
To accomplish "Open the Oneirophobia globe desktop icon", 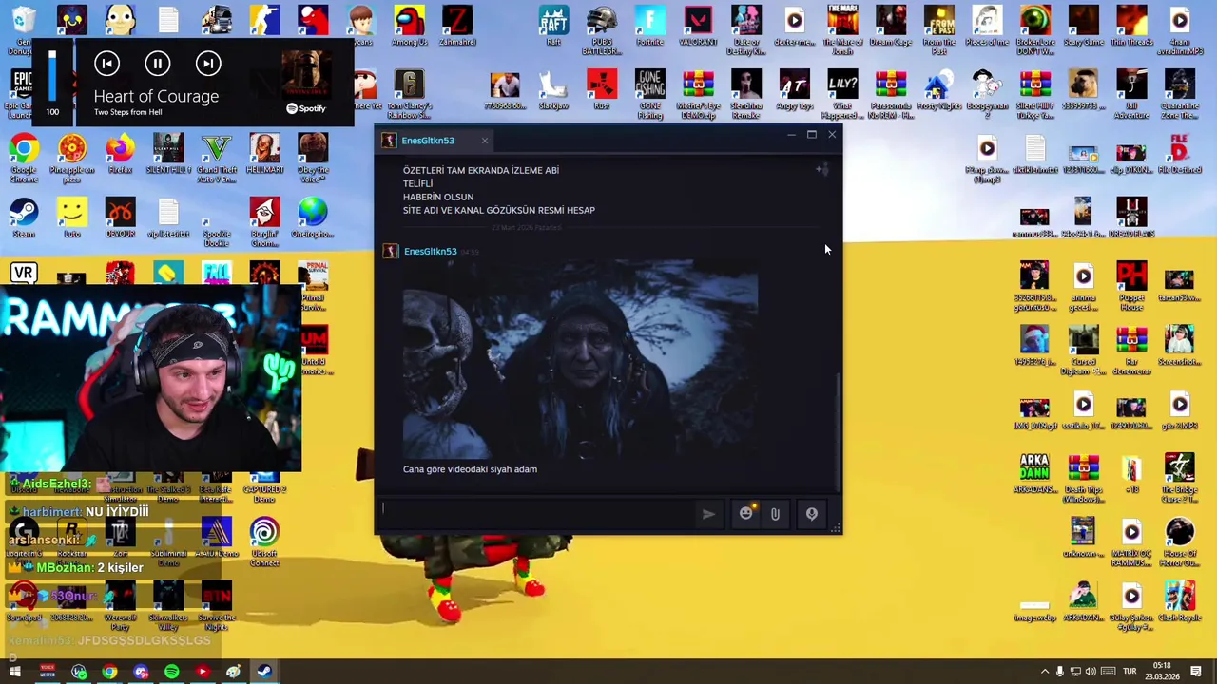I will 313,218.
